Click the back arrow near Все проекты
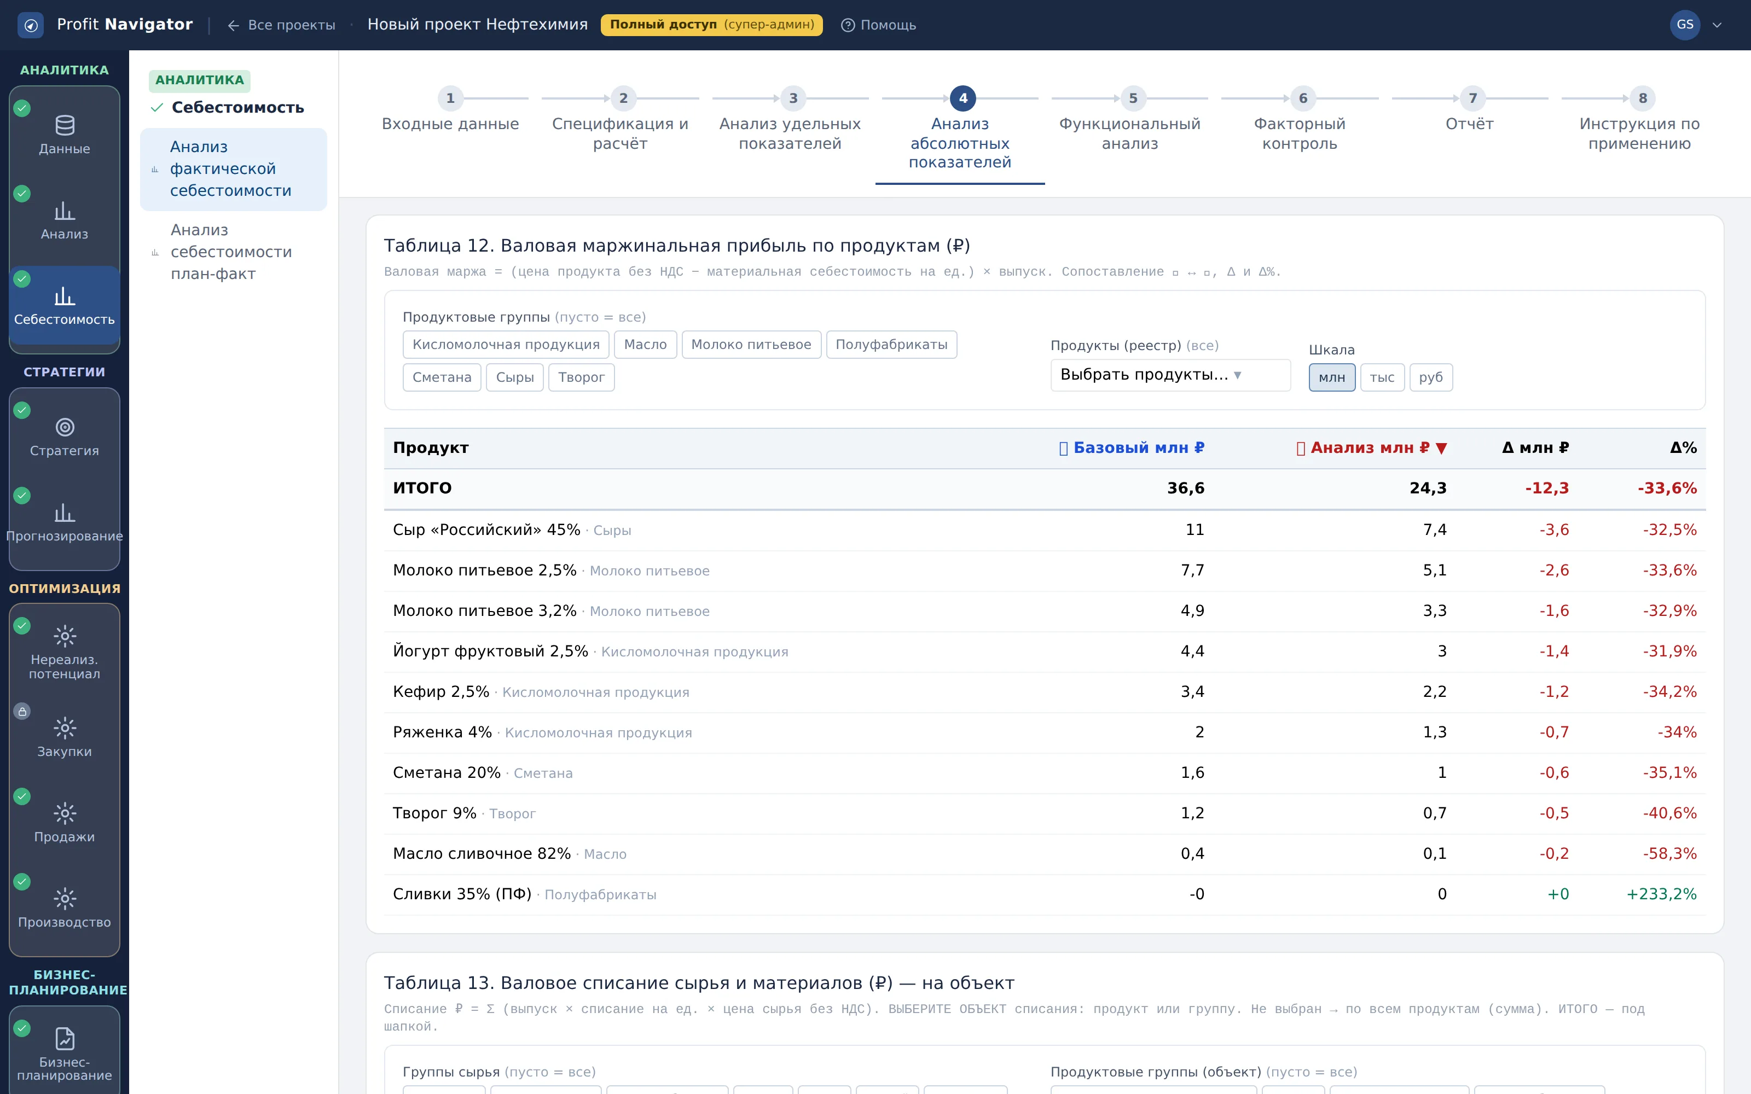This screenshot has width=1751, height=1094. click(233, 25)
